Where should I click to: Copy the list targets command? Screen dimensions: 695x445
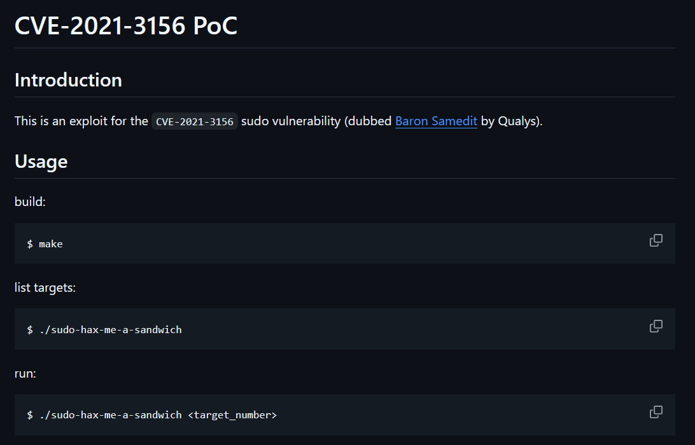click(x=656, y=326)
